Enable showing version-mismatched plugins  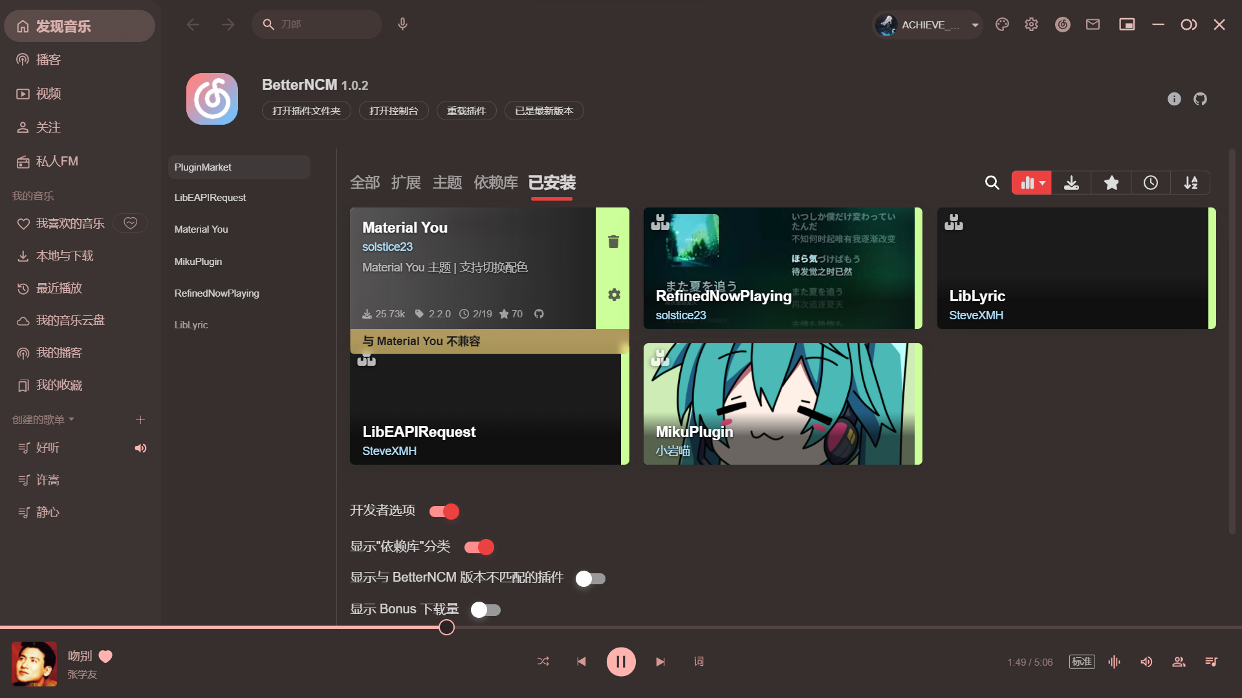tap(591, 578)
